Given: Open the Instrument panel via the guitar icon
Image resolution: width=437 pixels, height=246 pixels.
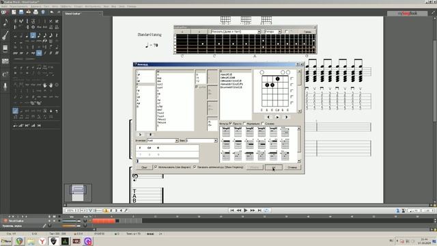Looking at the screenshot, I should 5,36.
